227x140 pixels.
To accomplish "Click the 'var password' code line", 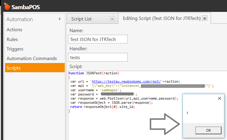I will (104, 94).
